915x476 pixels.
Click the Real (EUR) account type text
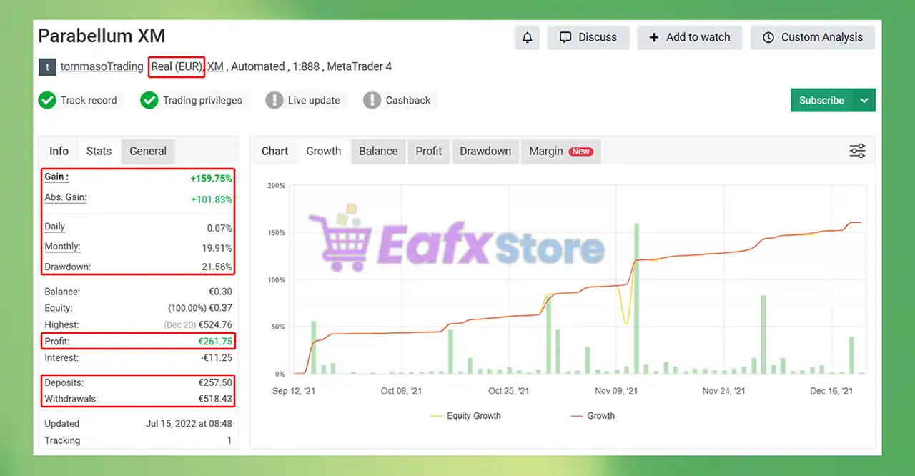[x=177, y=66]
